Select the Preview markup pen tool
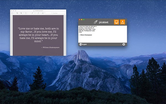Screen dimensions: 166x104 [32, 13]
